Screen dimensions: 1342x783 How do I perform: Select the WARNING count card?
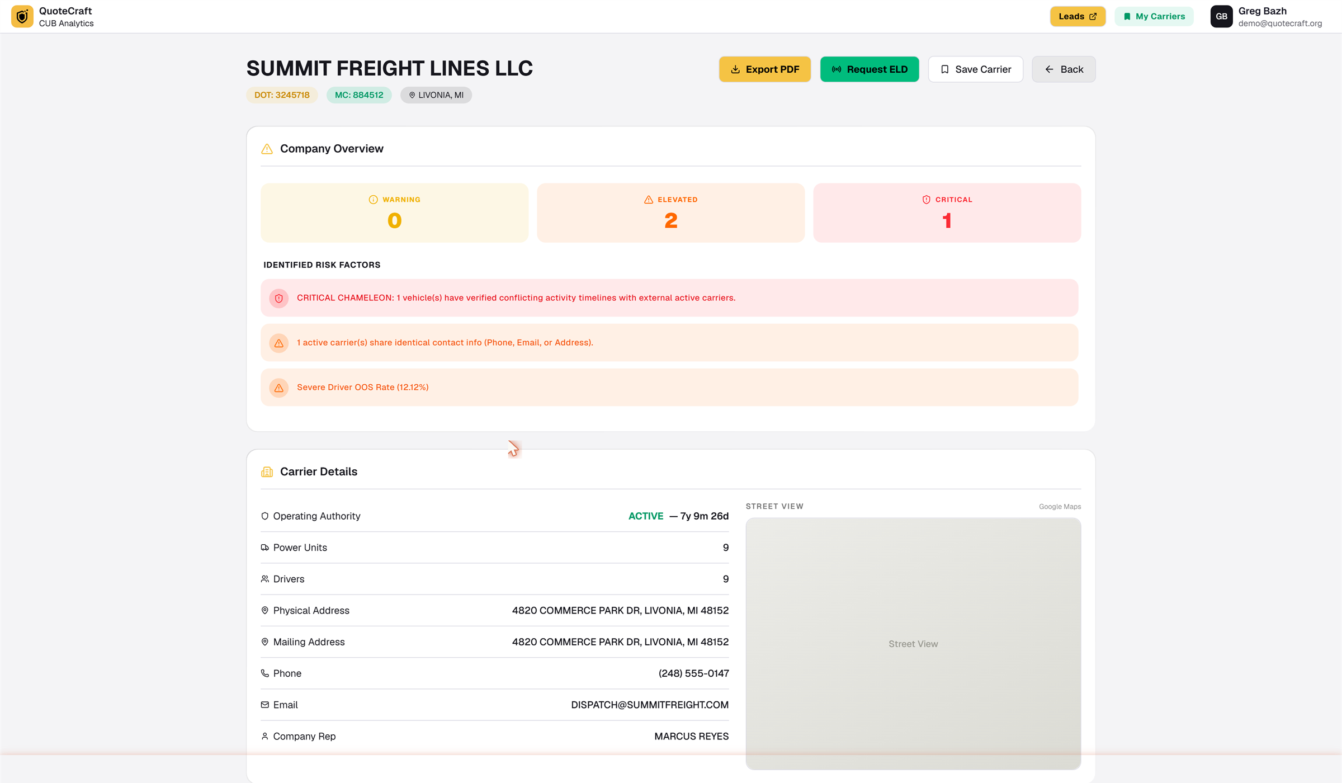pos(394,213)
